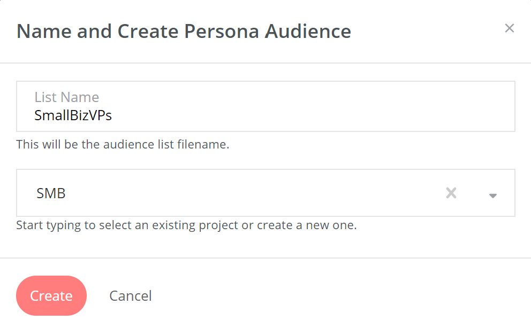The height and width of the screenshot is (328, 531).
Task: Click the Start typing project hint text
Action: [x=186, y=225]
